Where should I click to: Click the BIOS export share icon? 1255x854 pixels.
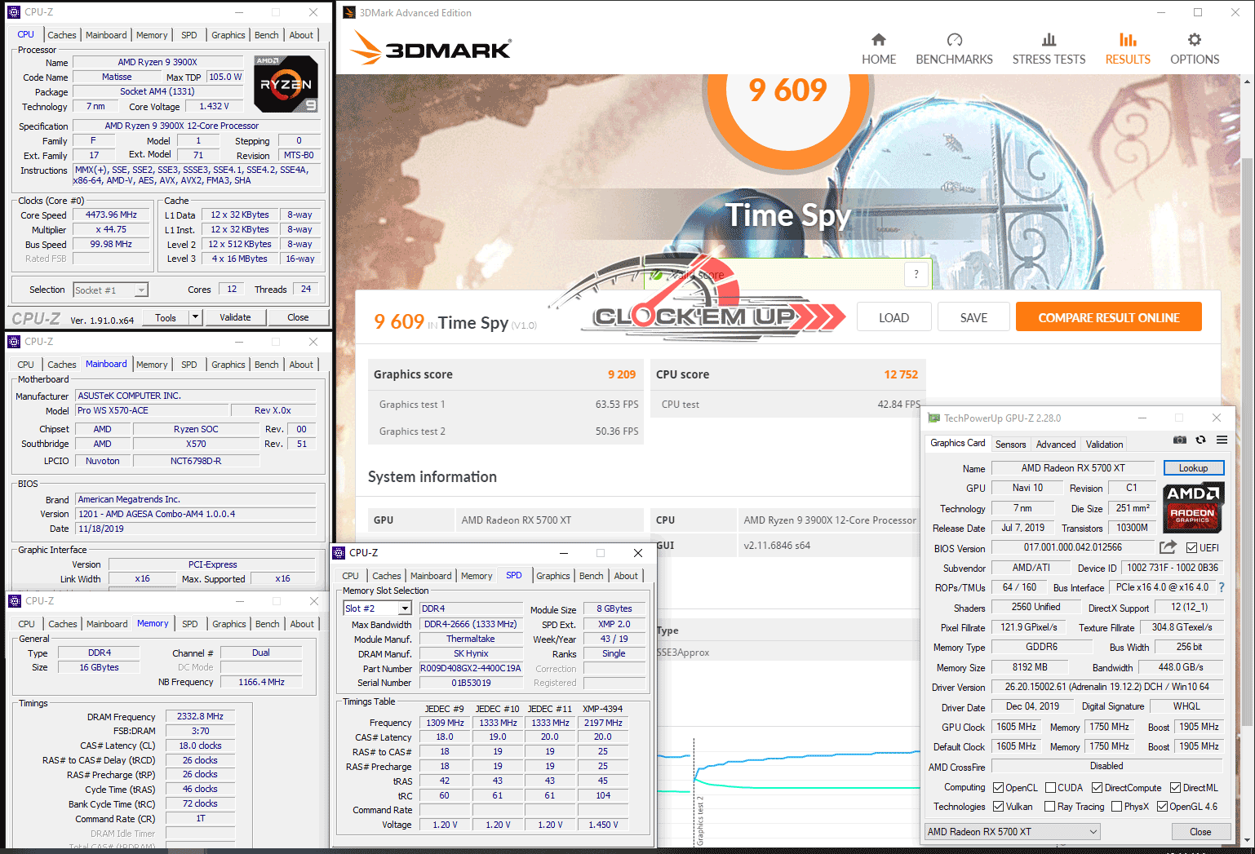pos(1168,547)
